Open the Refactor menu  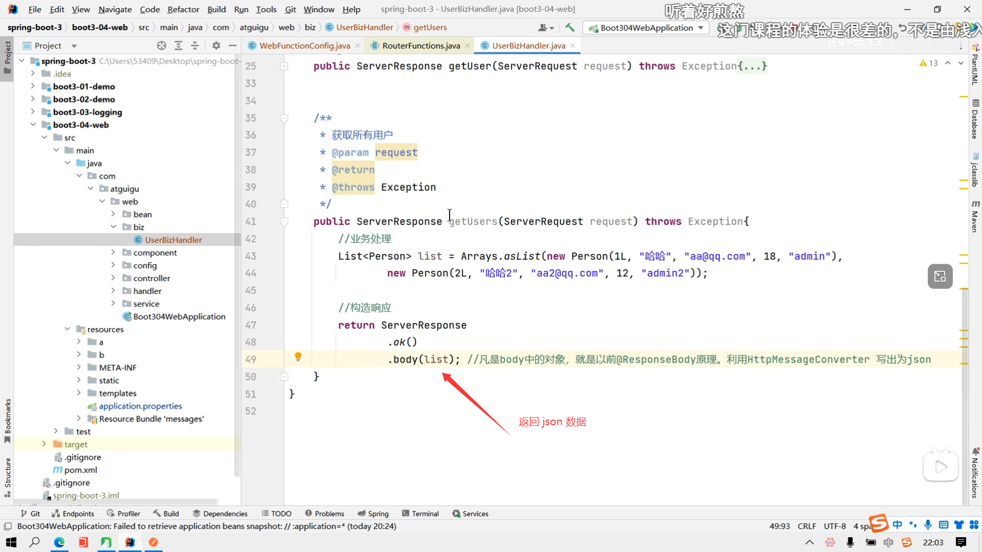183,9
